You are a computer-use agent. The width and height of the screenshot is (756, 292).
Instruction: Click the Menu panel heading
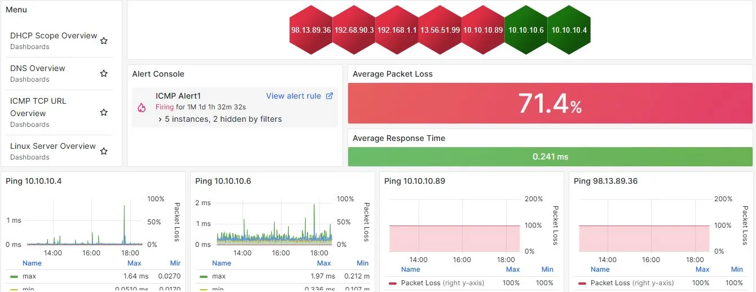click(x=16, y=10)
